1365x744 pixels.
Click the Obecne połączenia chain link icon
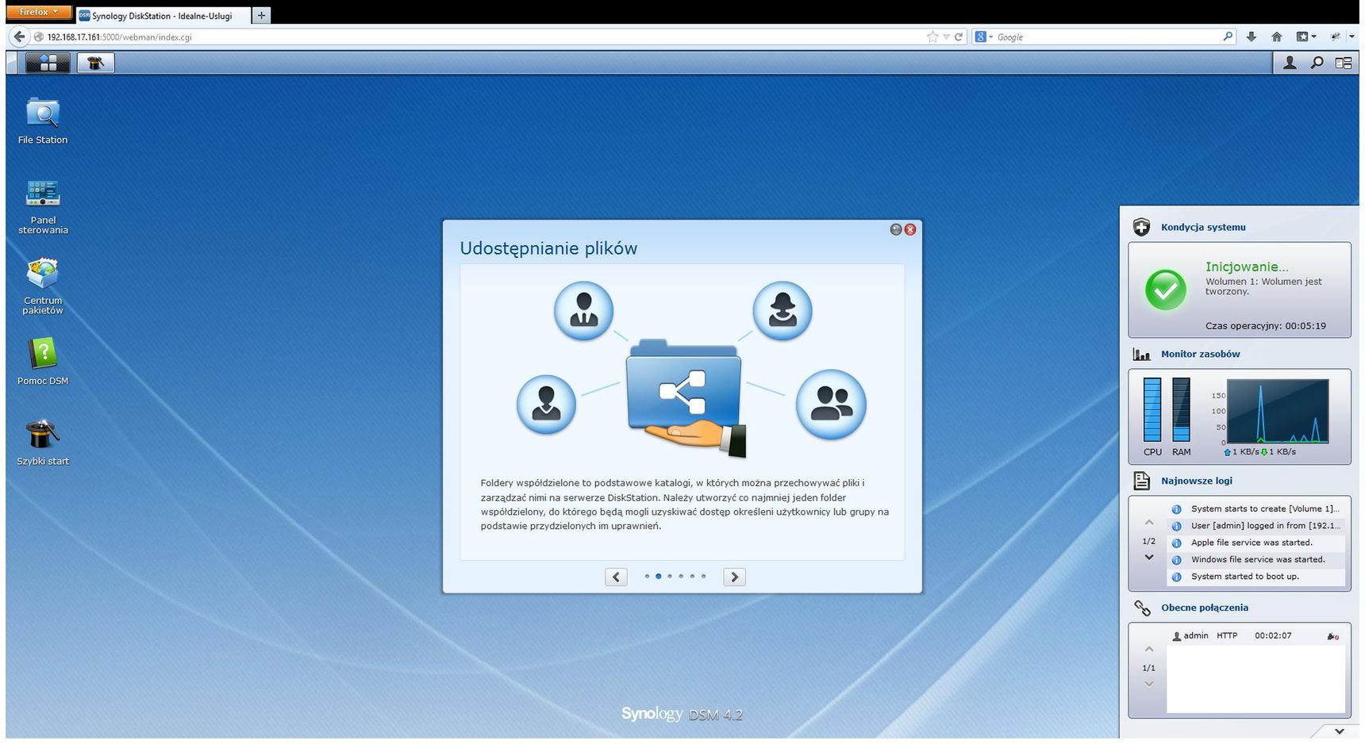click(1141, 608)
